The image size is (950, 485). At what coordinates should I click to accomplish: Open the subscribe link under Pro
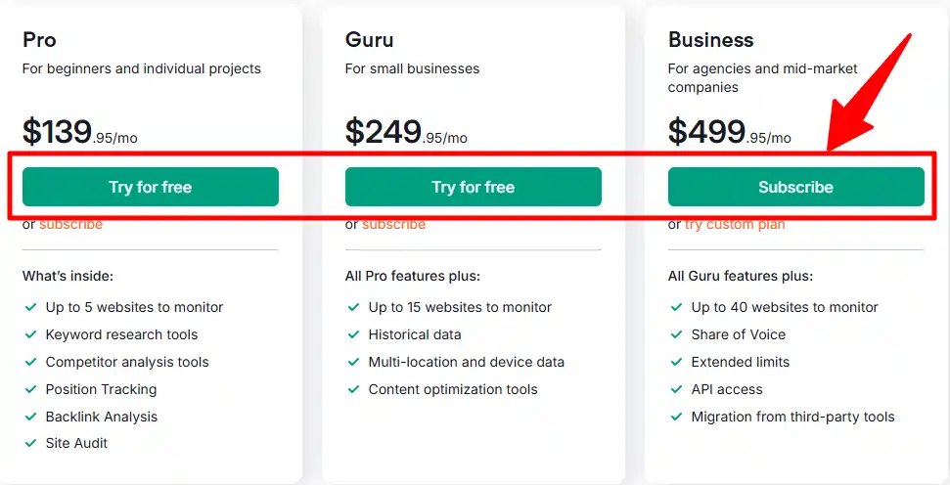pyautogui.click(x=70, y=225)
